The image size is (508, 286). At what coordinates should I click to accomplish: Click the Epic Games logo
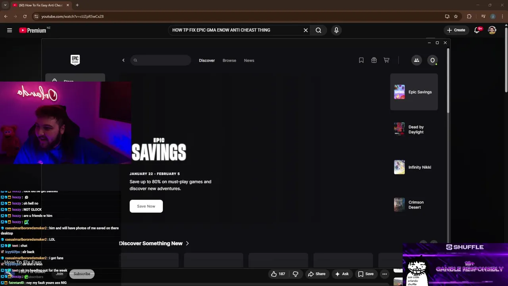click(75, 60)
